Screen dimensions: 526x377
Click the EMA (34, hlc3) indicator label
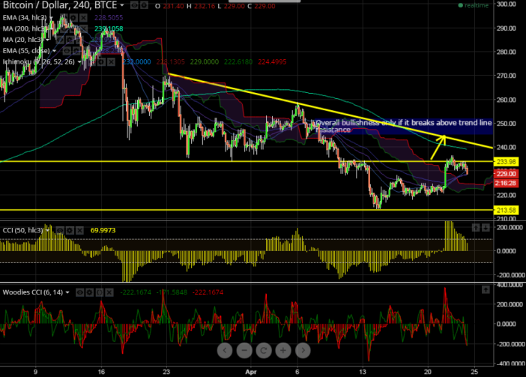click(25, 18)
